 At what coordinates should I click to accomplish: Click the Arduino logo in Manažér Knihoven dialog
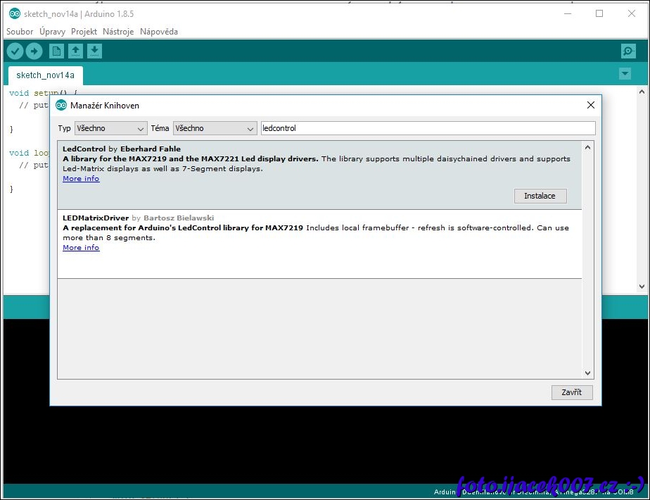point(61,105)
